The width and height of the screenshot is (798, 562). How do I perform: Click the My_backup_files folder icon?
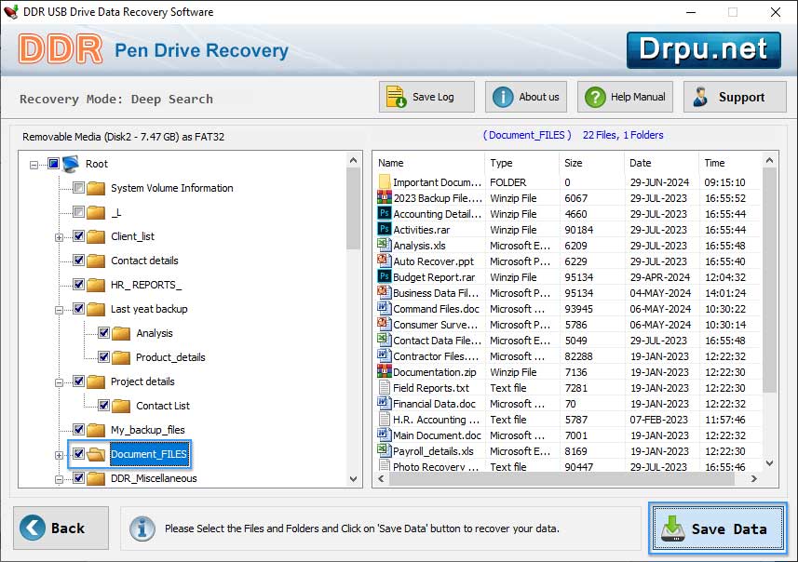tap(96, 430)
